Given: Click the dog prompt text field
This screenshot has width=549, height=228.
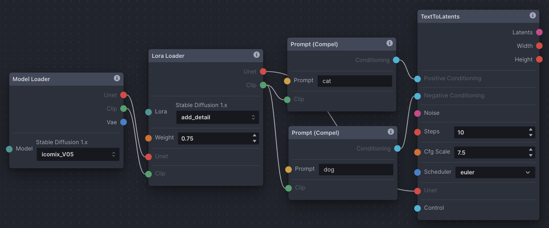Looking at the screenshot, I should (x=356, y=170).
